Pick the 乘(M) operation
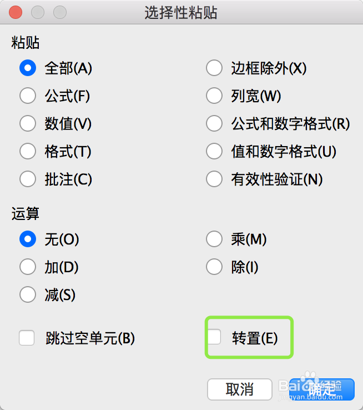 (x=214, y=239)
